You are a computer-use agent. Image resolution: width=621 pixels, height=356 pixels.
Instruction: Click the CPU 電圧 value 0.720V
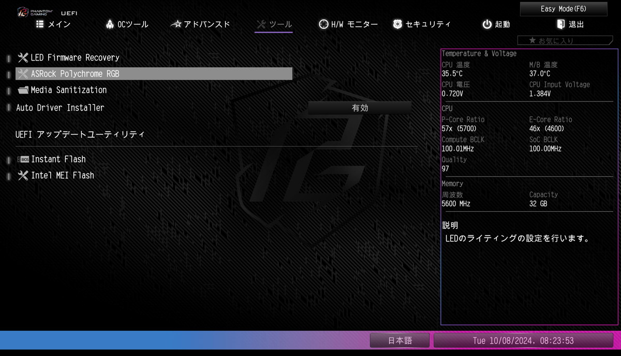pos(452,94)
